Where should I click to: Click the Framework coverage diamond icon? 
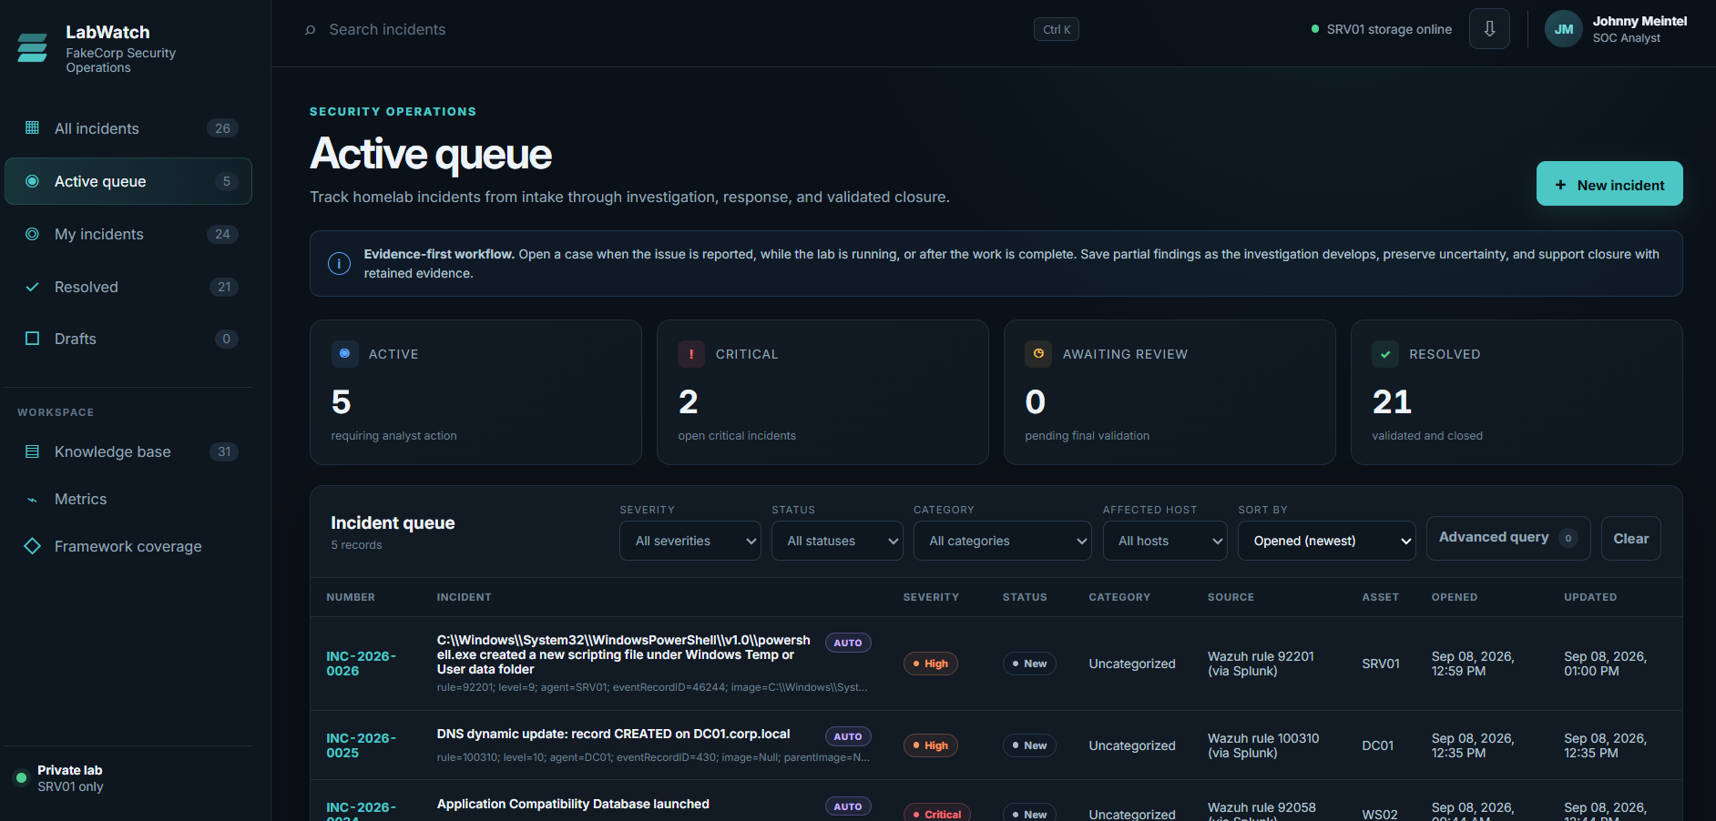coord(32,546)
